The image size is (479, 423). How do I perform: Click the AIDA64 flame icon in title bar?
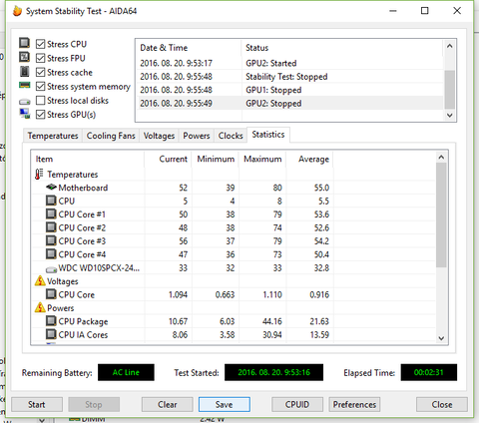[x=17, y=11]
